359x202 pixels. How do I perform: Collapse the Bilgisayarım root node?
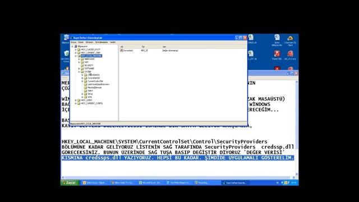click(72, 47)
